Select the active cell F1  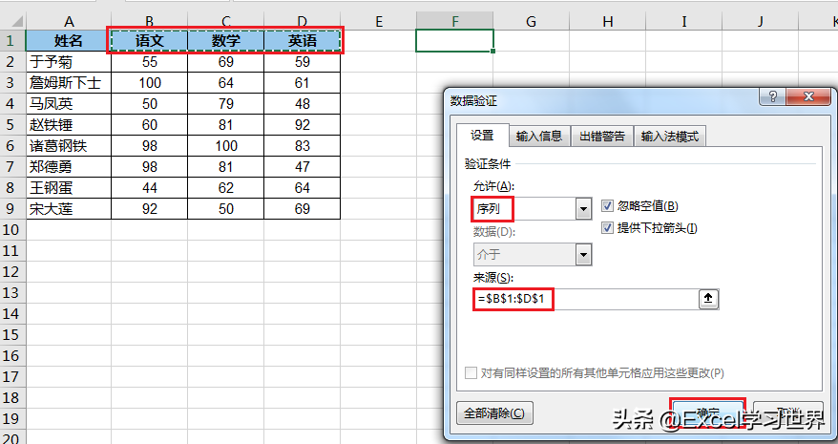[455, 41]
